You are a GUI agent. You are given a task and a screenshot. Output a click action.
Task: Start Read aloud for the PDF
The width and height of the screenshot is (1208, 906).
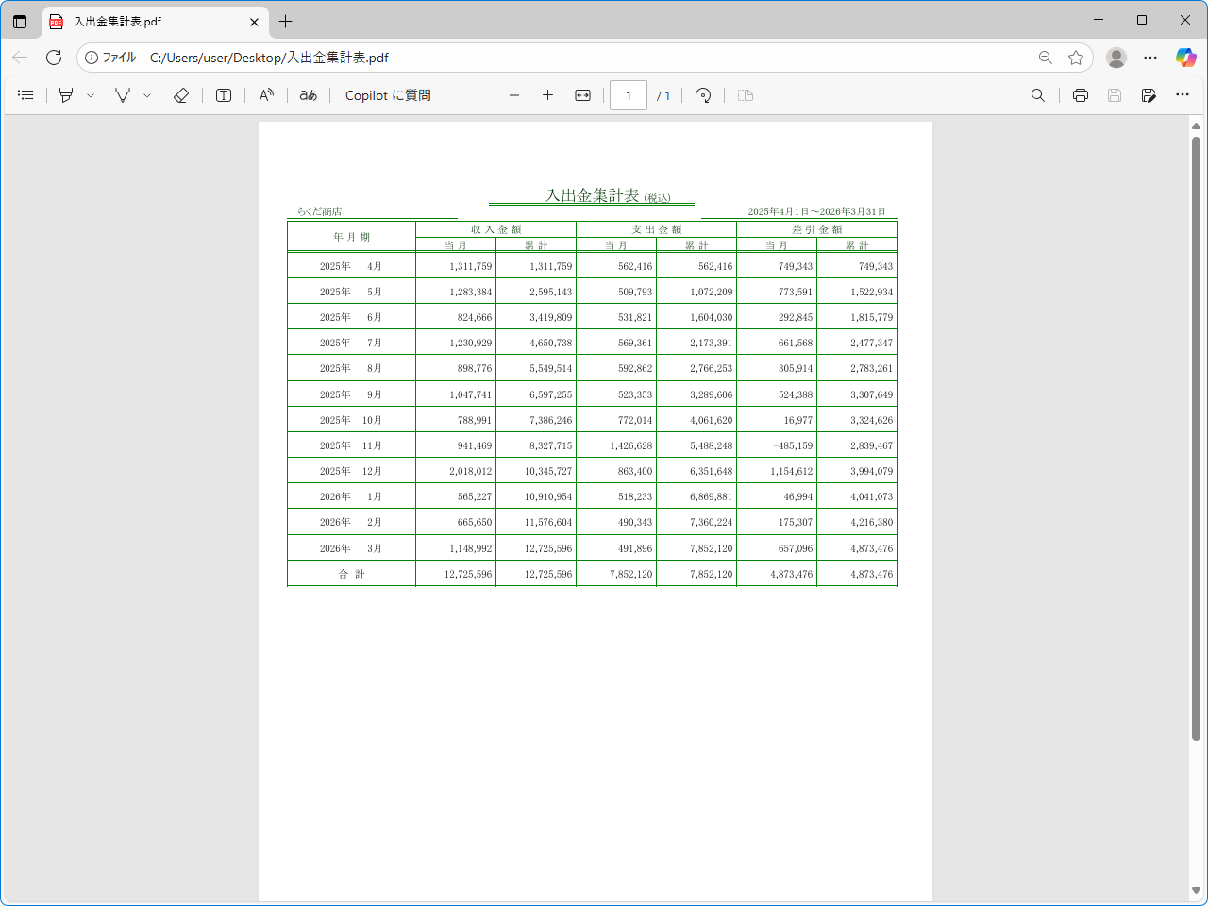tap(267, 95)
